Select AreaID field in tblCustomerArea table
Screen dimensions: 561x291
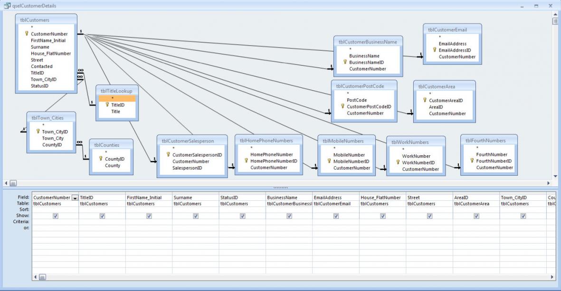point(436,107)
